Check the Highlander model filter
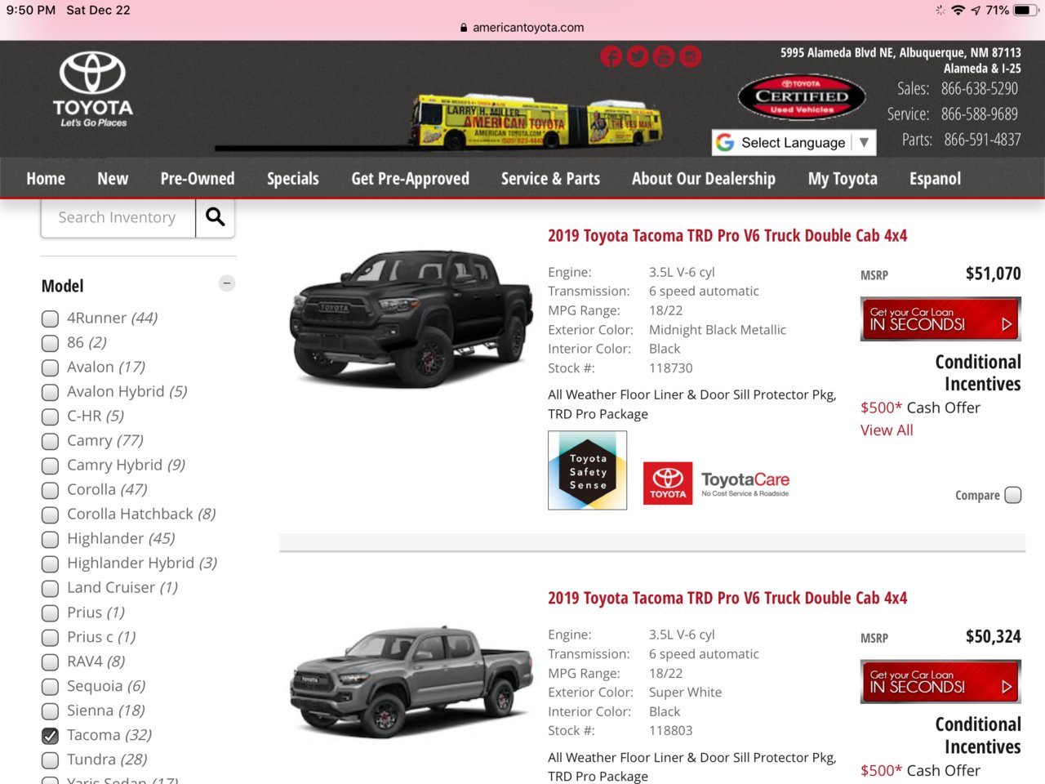This screenshot has height=784, width=1045. [x=51, y=539]
